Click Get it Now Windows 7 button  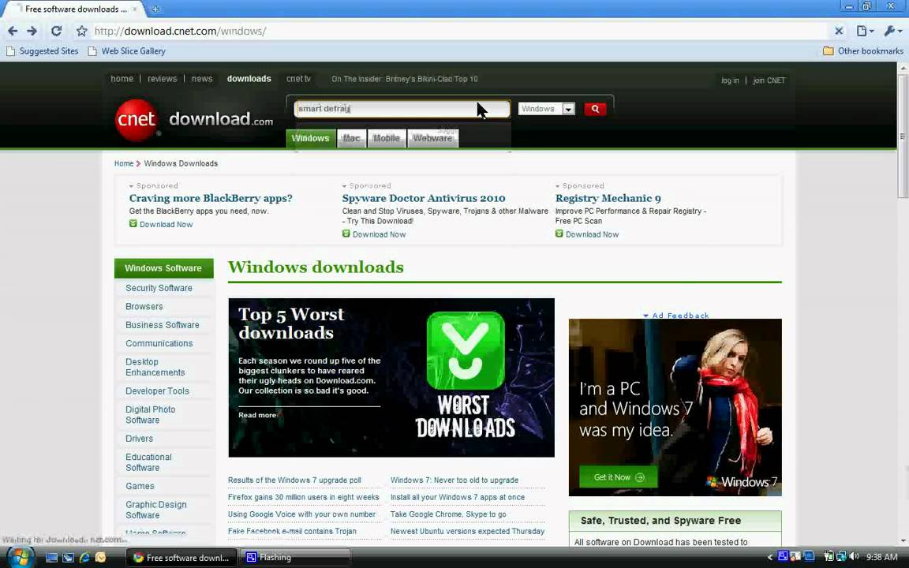[x=619, y=477]
